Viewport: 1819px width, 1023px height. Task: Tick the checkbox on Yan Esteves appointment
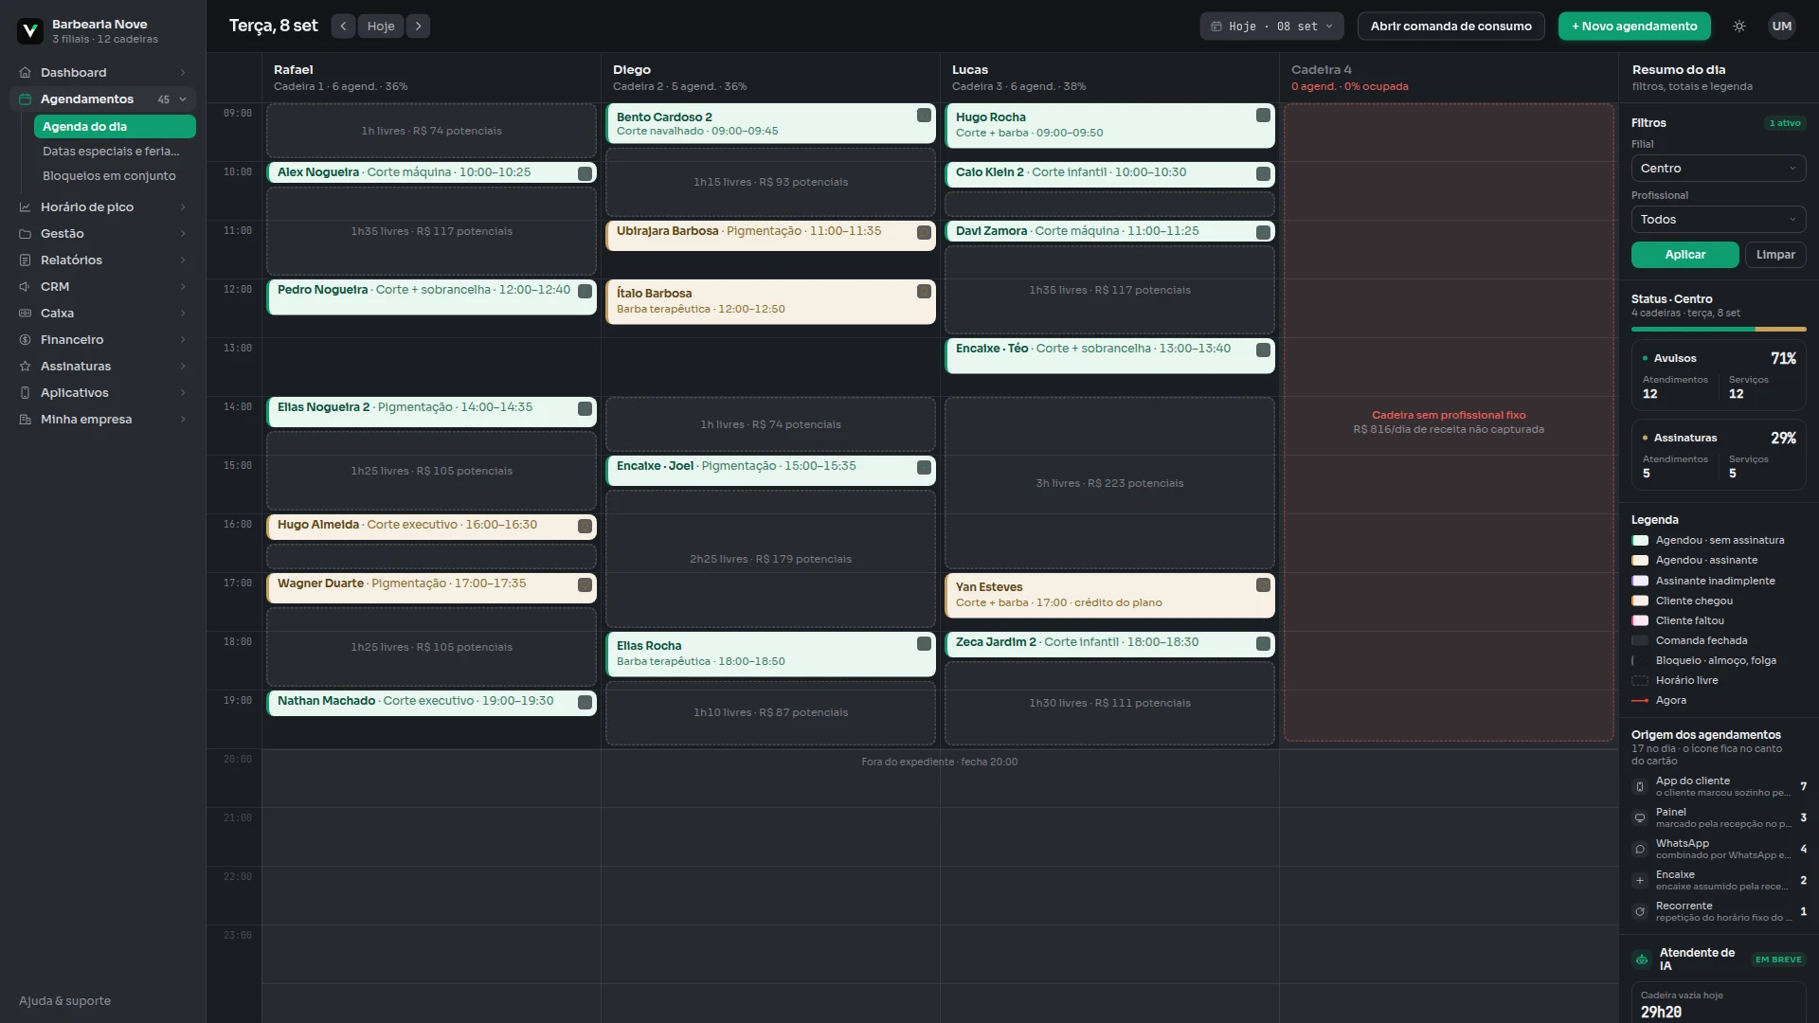(1263, 585)
